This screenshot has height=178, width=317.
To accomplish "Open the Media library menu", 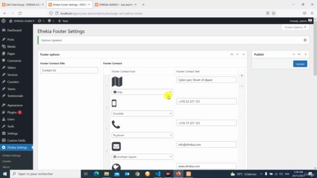I will coord(11,46).
